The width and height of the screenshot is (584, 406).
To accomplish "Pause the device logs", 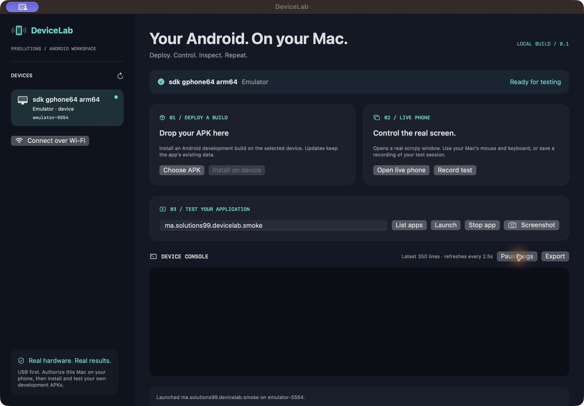I will [x=517, y=256].
